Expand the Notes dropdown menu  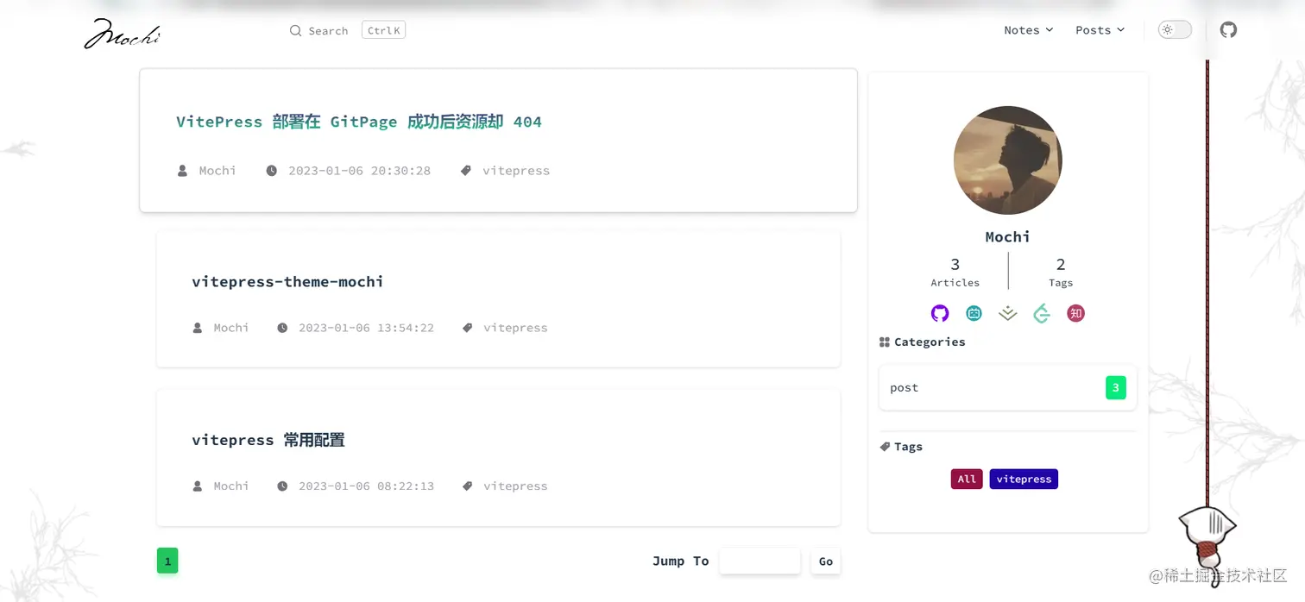click(1028, 30)
